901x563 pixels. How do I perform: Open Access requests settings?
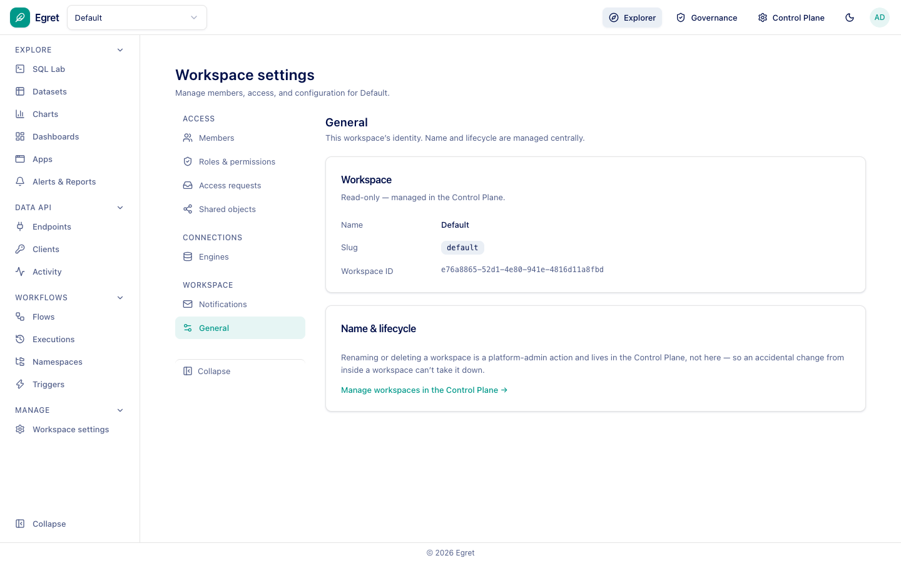pyautogui.click(x=240, y=186)
